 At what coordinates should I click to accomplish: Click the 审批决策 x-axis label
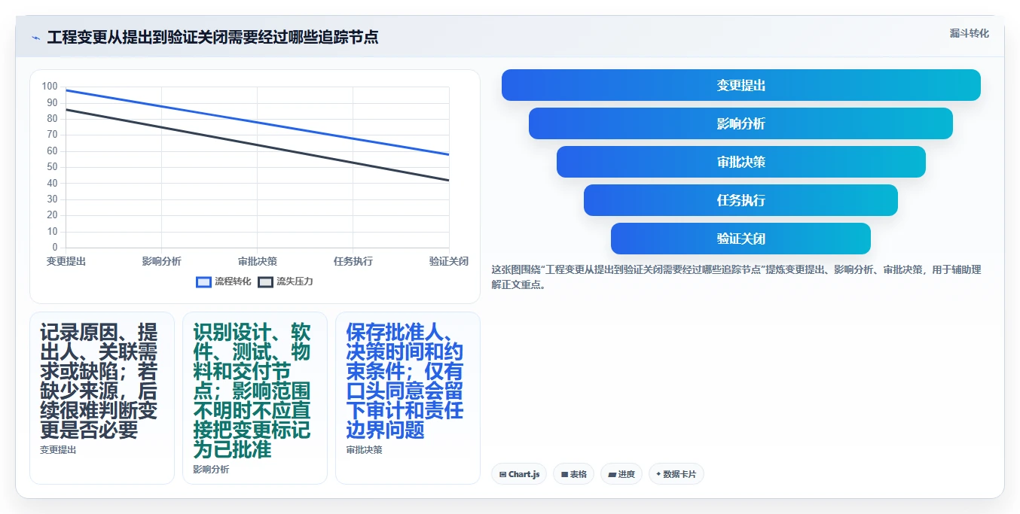point(258,261)
